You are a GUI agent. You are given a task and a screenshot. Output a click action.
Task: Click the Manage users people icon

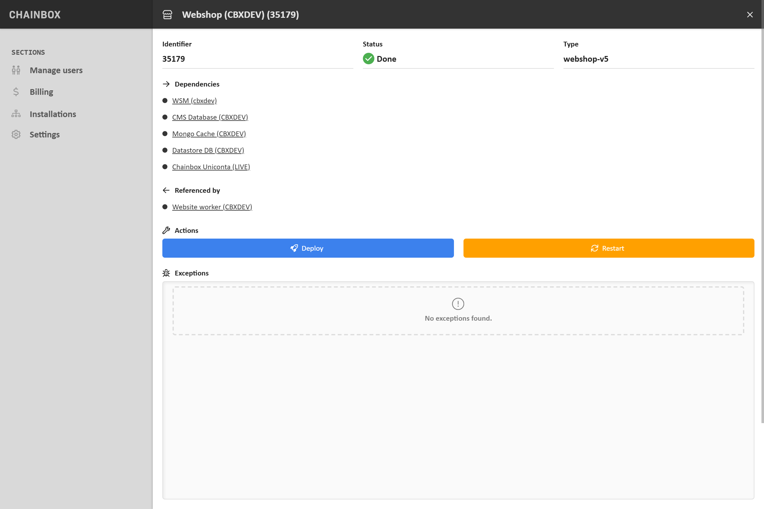tap(16, 70)
